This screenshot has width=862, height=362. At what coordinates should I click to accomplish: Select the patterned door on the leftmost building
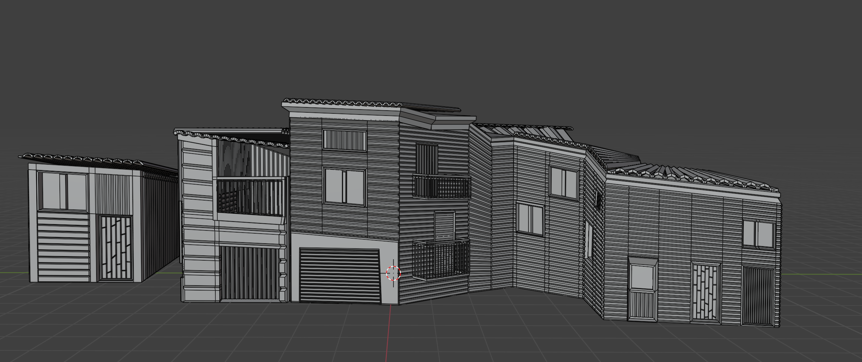[x=115, y=247]
